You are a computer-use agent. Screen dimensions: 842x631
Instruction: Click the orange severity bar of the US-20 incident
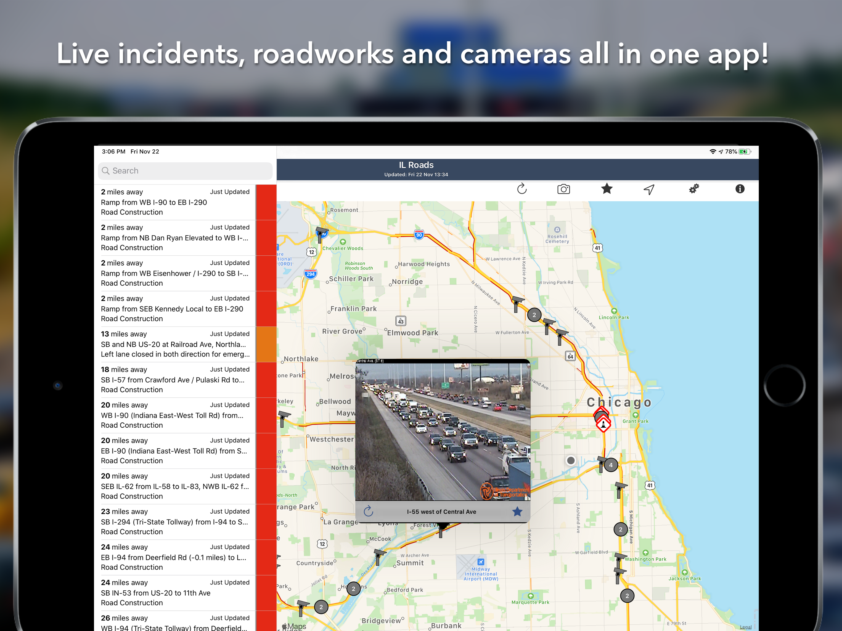pos(266,344)
